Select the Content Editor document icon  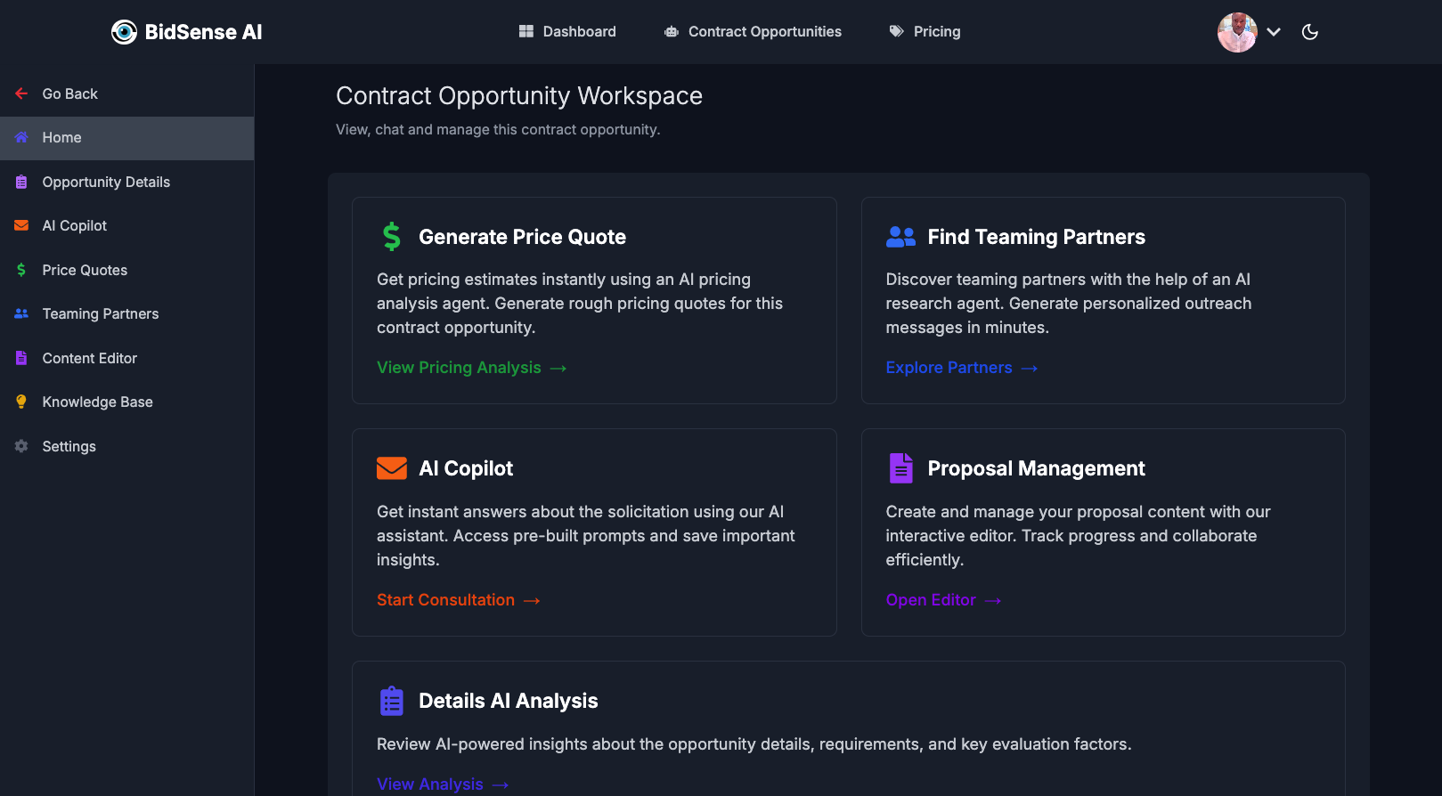pyautogui.click(x=20, y=358)
